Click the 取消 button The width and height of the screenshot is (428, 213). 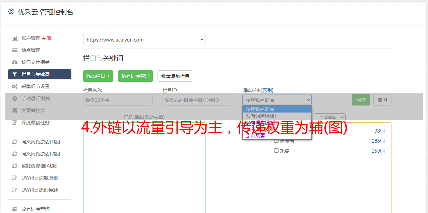coord(382,100)
